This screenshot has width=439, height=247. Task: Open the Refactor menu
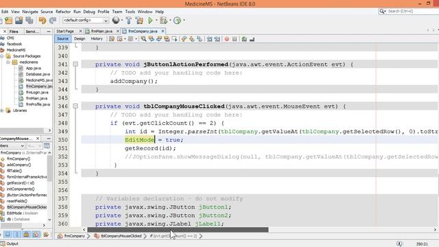click(x=63, y=12)
